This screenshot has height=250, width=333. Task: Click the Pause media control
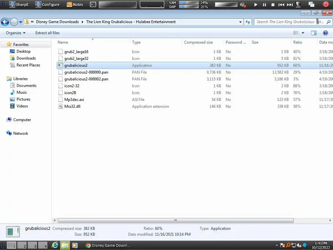point(264,5)
